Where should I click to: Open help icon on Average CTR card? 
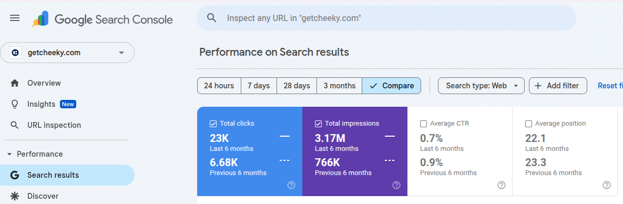click(x=502, y=185)
